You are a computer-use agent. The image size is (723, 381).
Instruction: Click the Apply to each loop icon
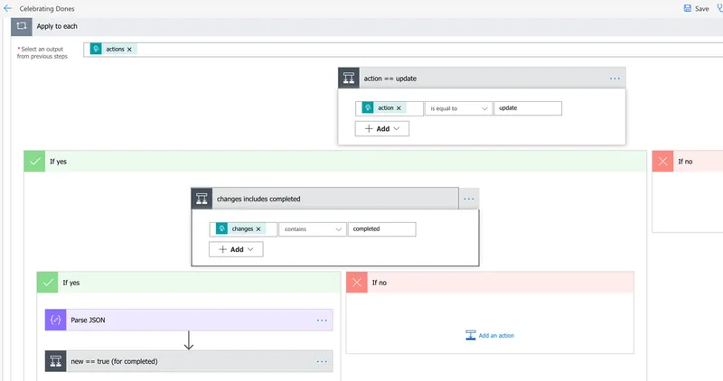point(22,26)
